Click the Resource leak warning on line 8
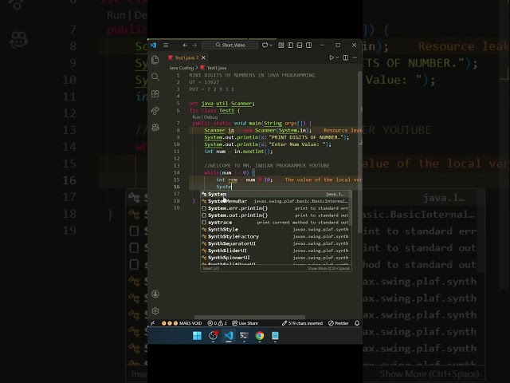This screenshot has height=383, width=510. (x=343, y=130)
